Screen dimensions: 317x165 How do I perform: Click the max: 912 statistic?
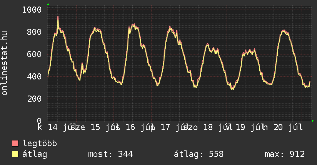285,154
